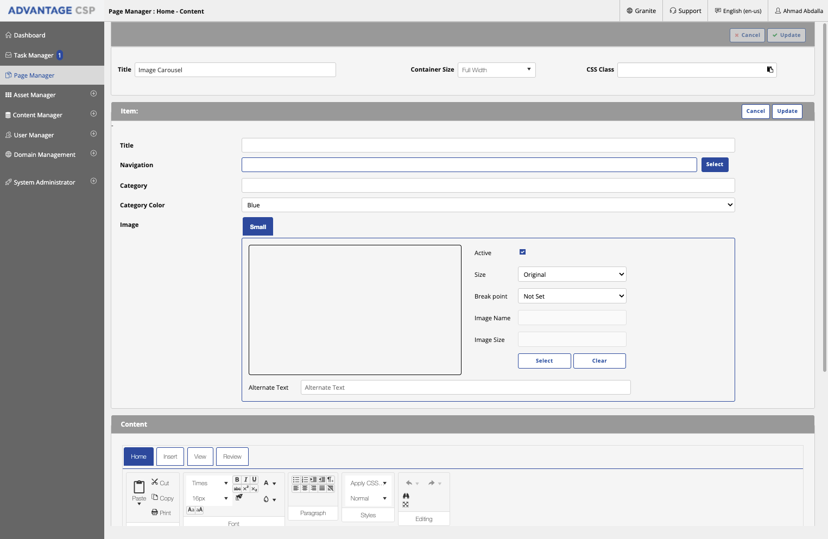Insert a bulleted list
The width and height of the screenshot is (828, 539).
point(296,480)
